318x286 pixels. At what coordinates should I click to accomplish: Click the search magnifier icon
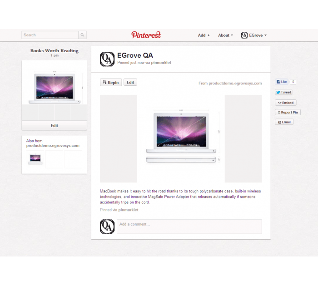(x=82, y=35)
